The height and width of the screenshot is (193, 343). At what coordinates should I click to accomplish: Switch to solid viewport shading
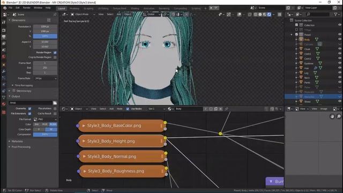(x=260, y=14)
